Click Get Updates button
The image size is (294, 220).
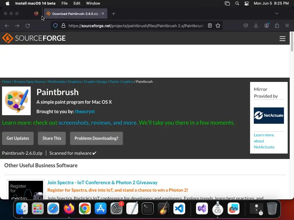[18, 138]
